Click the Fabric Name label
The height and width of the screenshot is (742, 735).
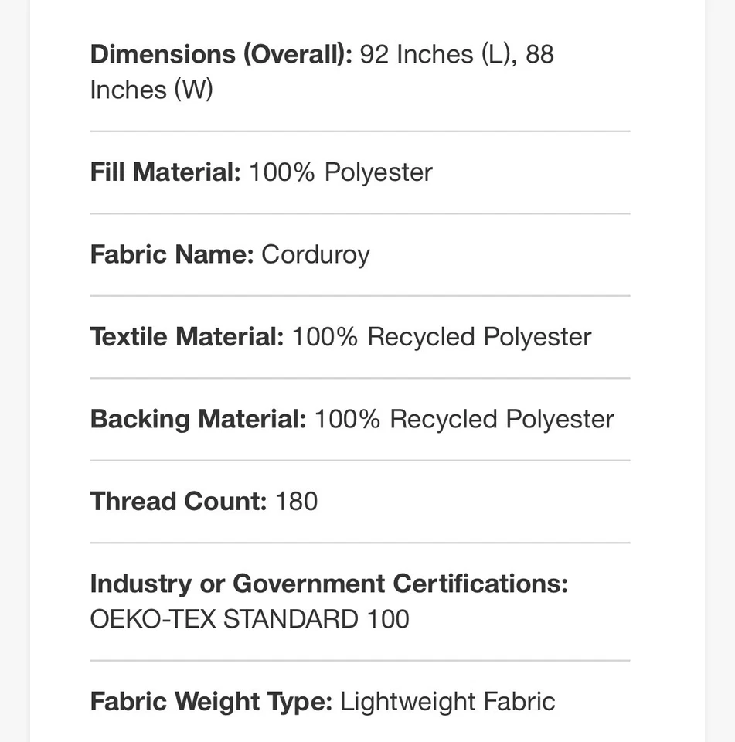[172, 255]
